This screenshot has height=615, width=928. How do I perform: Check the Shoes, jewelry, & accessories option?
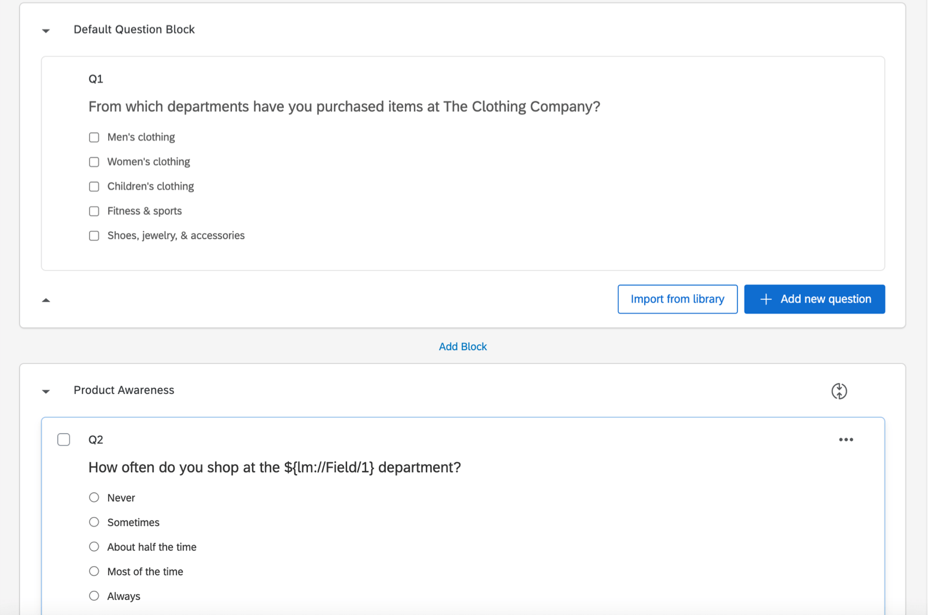94,235
